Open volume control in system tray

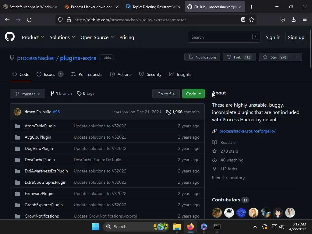click(282, 227)
